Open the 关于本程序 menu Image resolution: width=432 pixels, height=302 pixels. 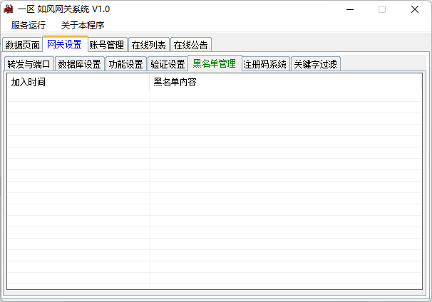[83, 26]
